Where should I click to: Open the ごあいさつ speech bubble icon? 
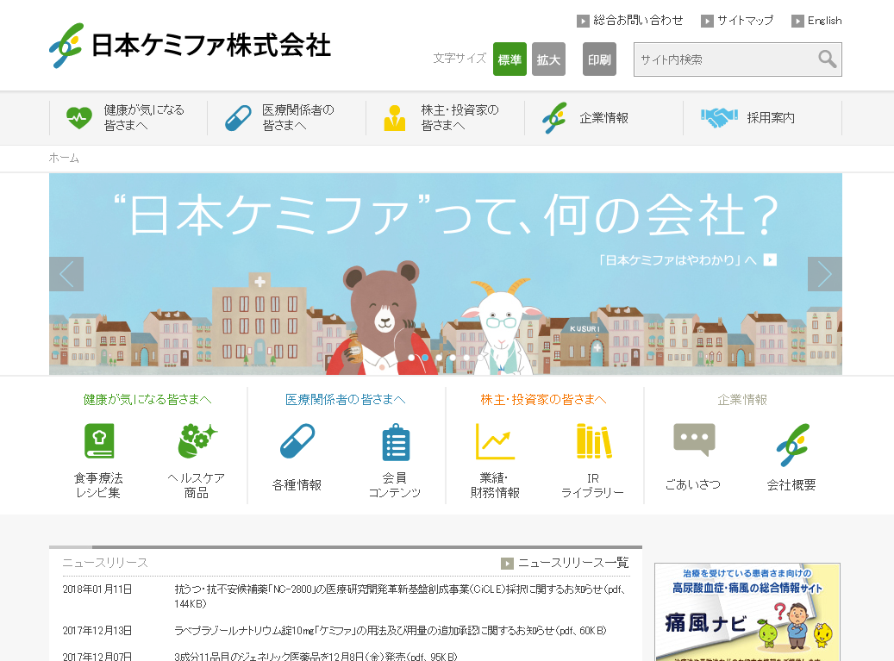click(x=694, y=440)
